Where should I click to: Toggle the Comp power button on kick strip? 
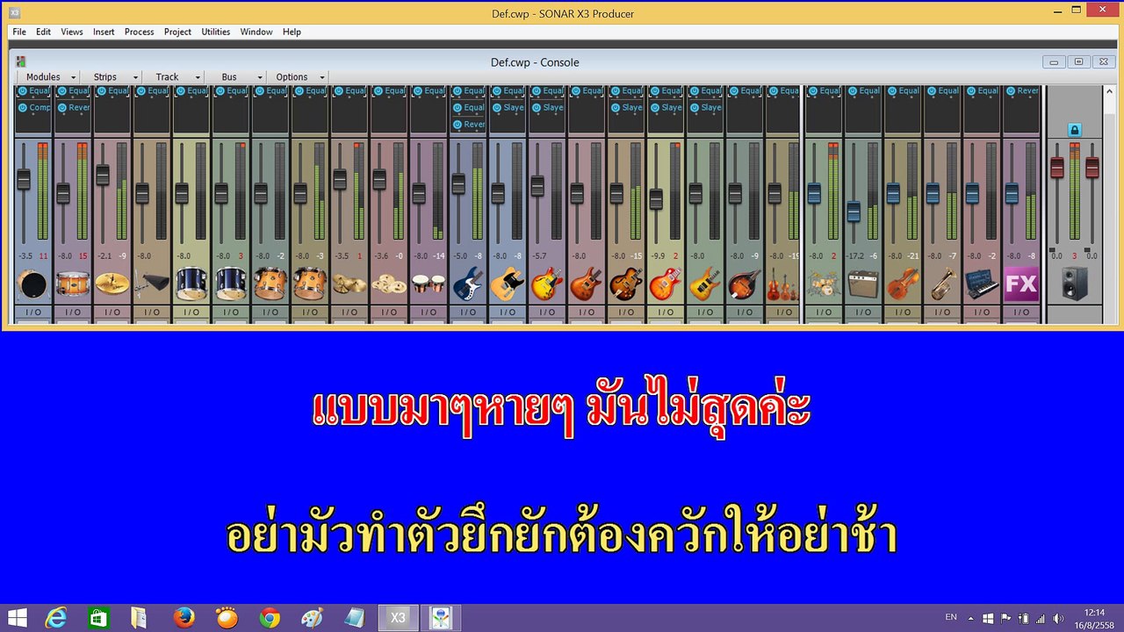[x=23, y=108]
